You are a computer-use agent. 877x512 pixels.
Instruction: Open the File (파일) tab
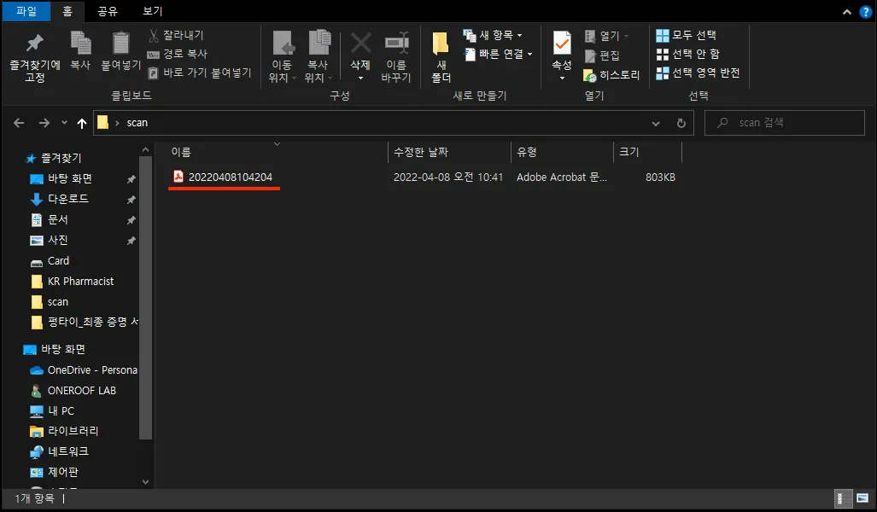[x=26, y=11]
